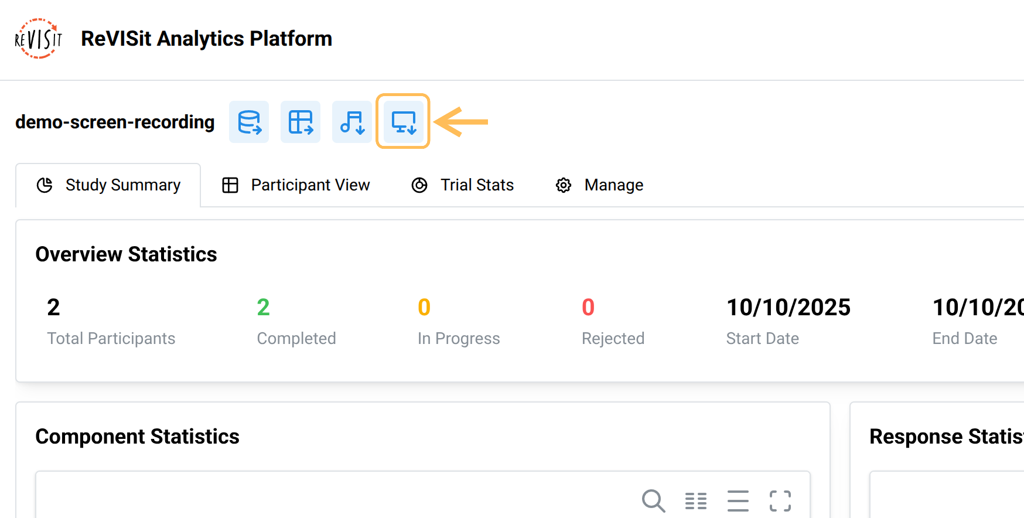
Task: Go to the Trial Stats tab
Action: coord(463,185)
